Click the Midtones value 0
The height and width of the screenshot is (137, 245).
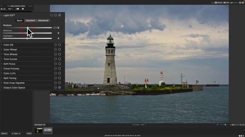[x=58, y=33]
